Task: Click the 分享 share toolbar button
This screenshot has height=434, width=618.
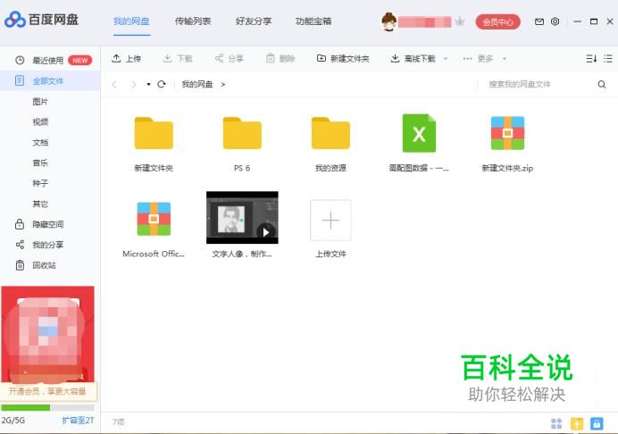Action: [229, 59]
